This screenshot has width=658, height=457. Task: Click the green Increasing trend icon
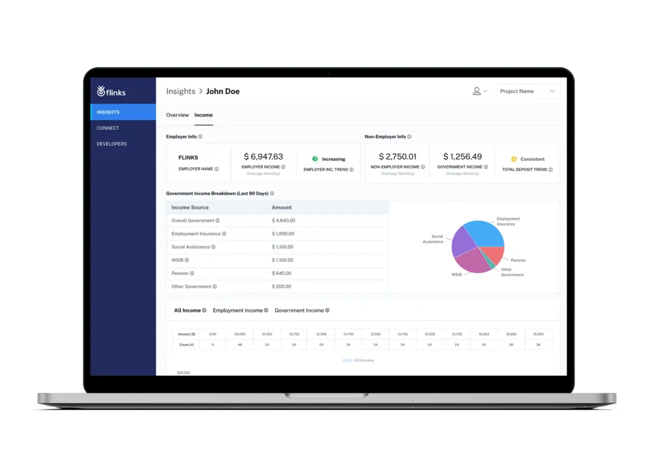click(315, 159)
